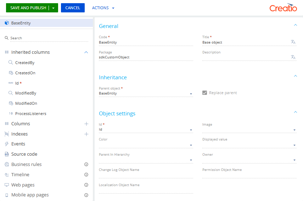Open the Actions menu
The height and width of the screenshot is (201, 303).
103,8
